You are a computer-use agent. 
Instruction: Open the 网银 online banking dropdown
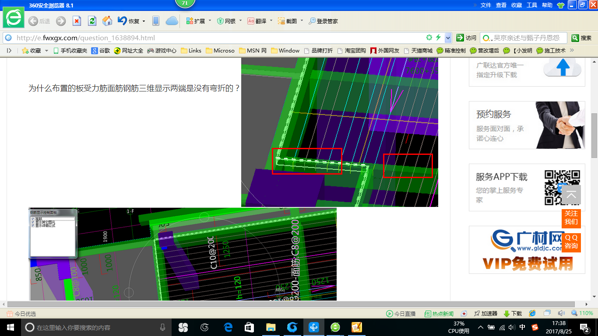[x=240, y=21]
